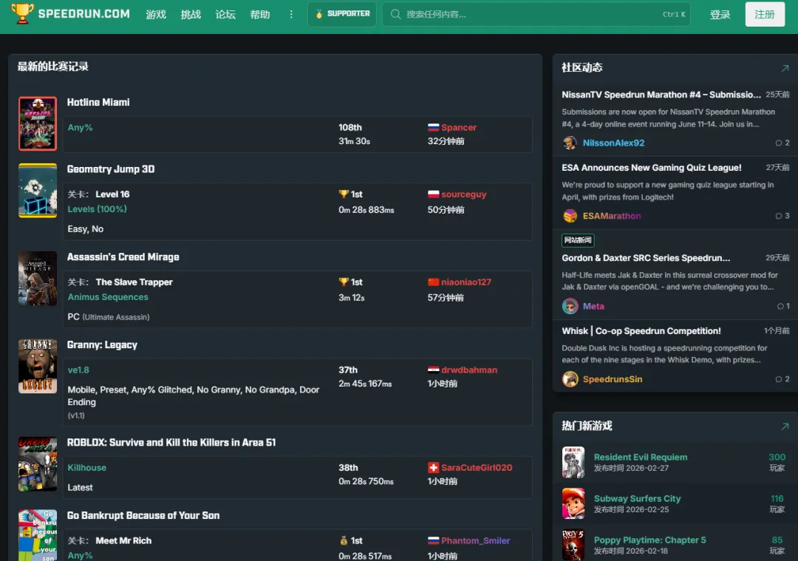Screen dimensions: 798x561
Task: Open Resident Evil Requiem game link
Action: (x=640, y=457)
